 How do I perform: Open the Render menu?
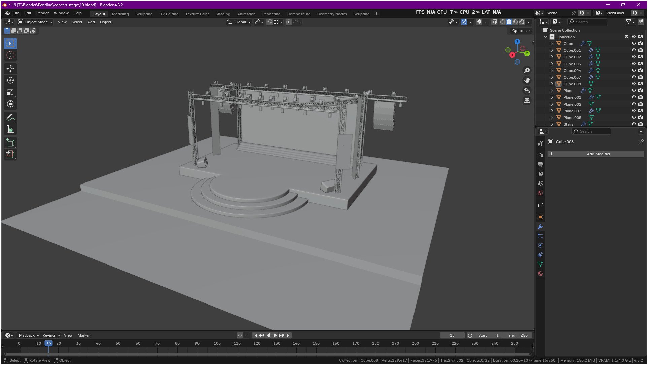coord(42,13)
